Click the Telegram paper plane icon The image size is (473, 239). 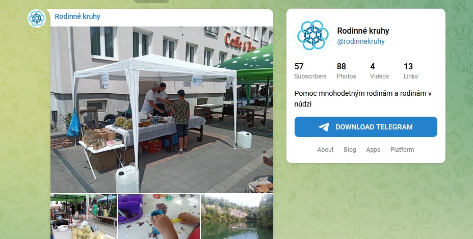coord(324,127)
